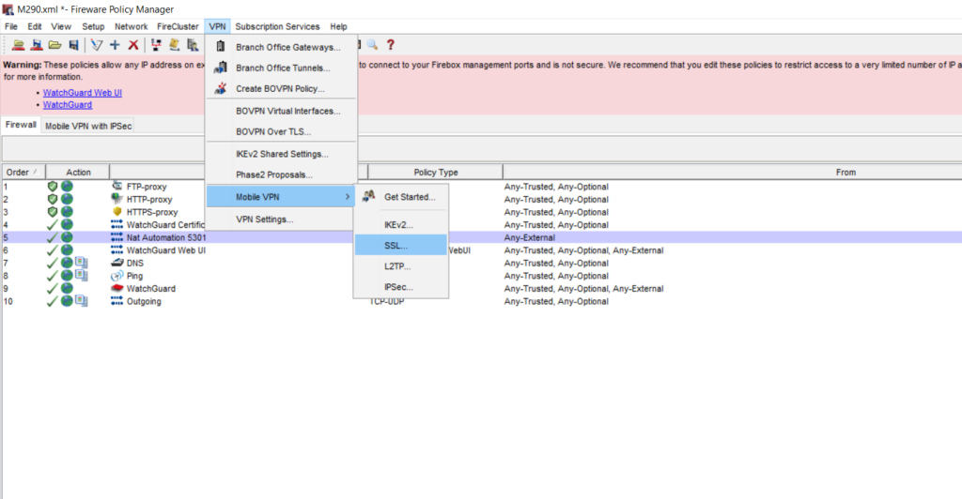Viewport: 962px width, 499px height.
Task: Open the Edit menu
Action: [35, 26]
